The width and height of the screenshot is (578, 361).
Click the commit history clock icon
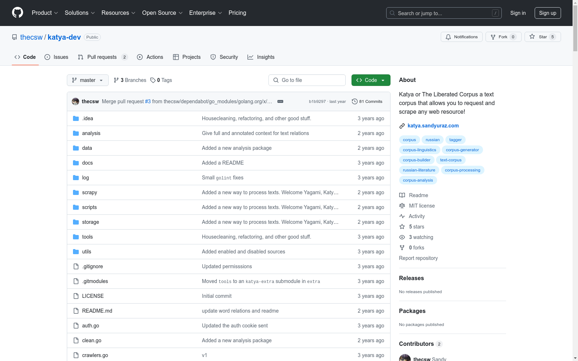(x=355, y=101)
